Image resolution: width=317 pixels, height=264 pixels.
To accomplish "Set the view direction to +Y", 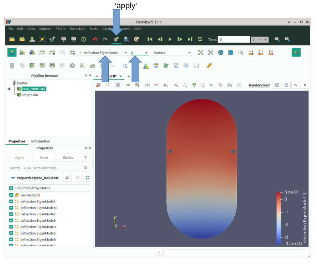I will tap(271, 53).
